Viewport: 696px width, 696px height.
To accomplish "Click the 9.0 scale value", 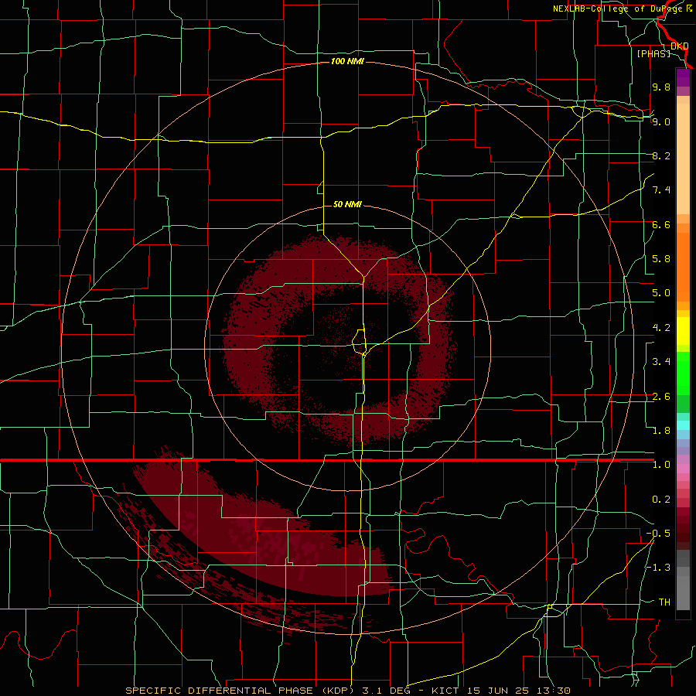I will click(x=661, y=121).
